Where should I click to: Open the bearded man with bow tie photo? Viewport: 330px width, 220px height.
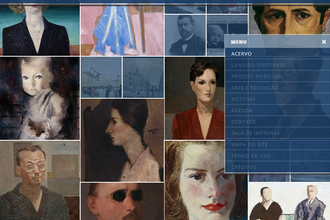pyautogui.click(x=185, y=35)
